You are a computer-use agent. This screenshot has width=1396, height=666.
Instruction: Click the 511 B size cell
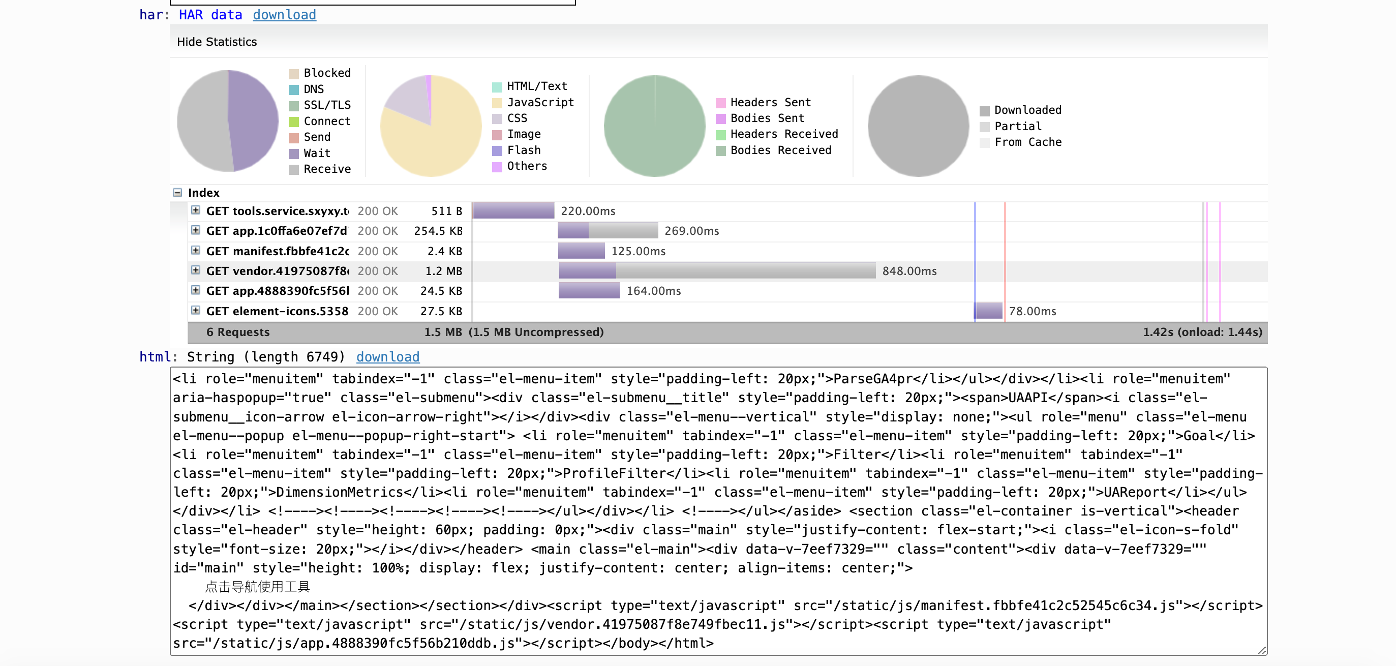(446, 211)
